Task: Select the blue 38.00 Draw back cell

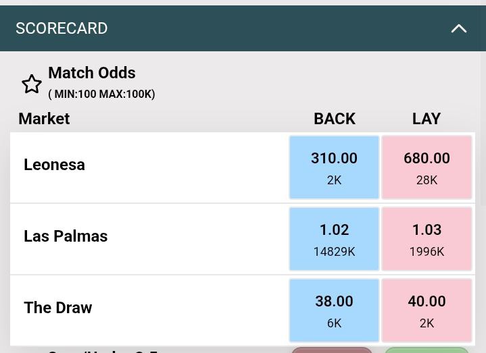Action: 334,310
